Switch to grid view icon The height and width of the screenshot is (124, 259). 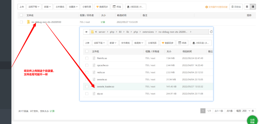(x=247, y=7)
